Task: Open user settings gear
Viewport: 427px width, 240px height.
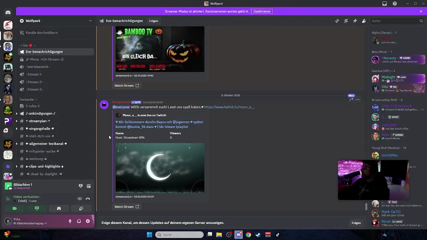Action: tap(88, 221)
